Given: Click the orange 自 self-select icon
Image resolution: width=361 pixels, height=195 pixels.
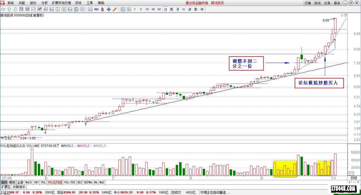Looking at the screenshot, I should 64,9.
